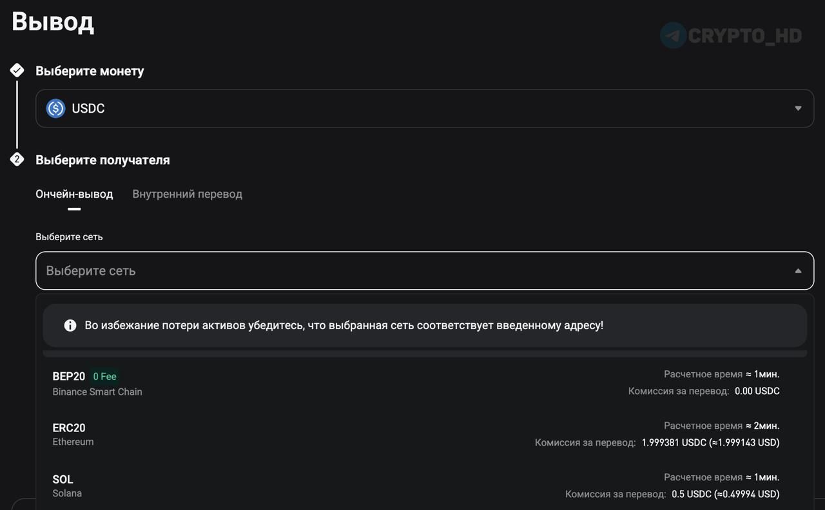This screenshot has height=510, width=825.
Task: Click the Binance Smart Chain label
Action: point(97,392)
